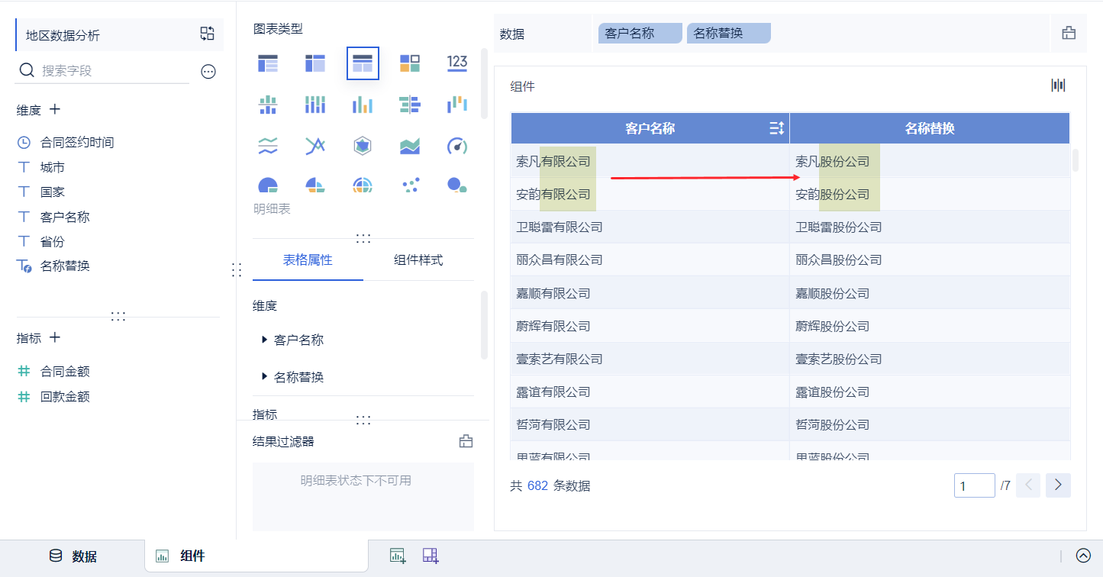The image size is (1103, 577).
Task: Click the 丽众昌股份公司 cell
Action: tap(930, 260)
